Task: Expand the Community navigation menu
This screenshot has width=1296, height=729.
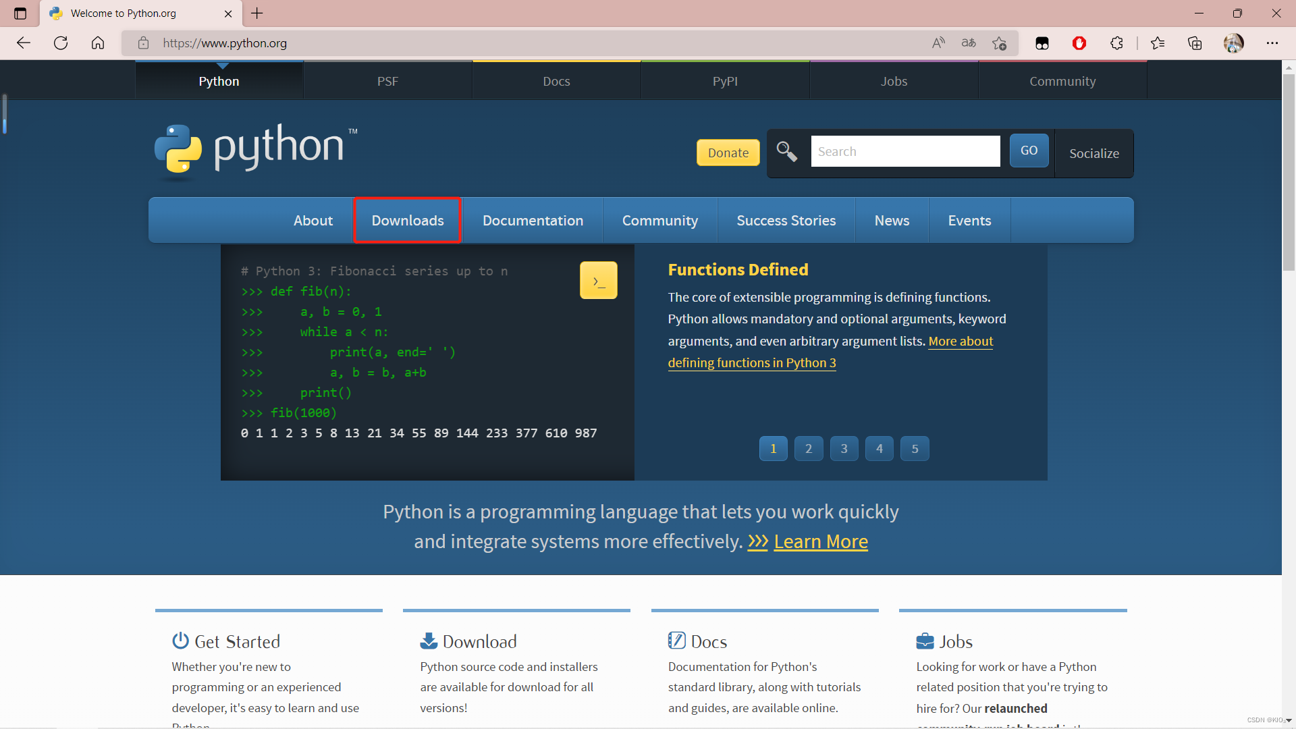Action: point(660,220)
